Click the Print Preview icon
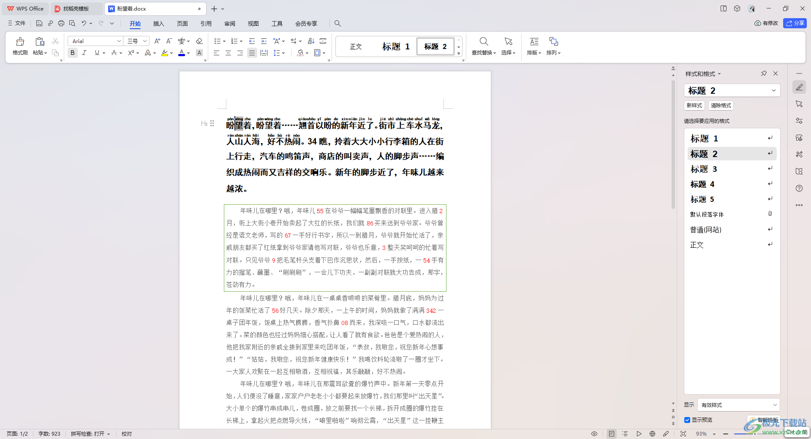 point(72,23)
